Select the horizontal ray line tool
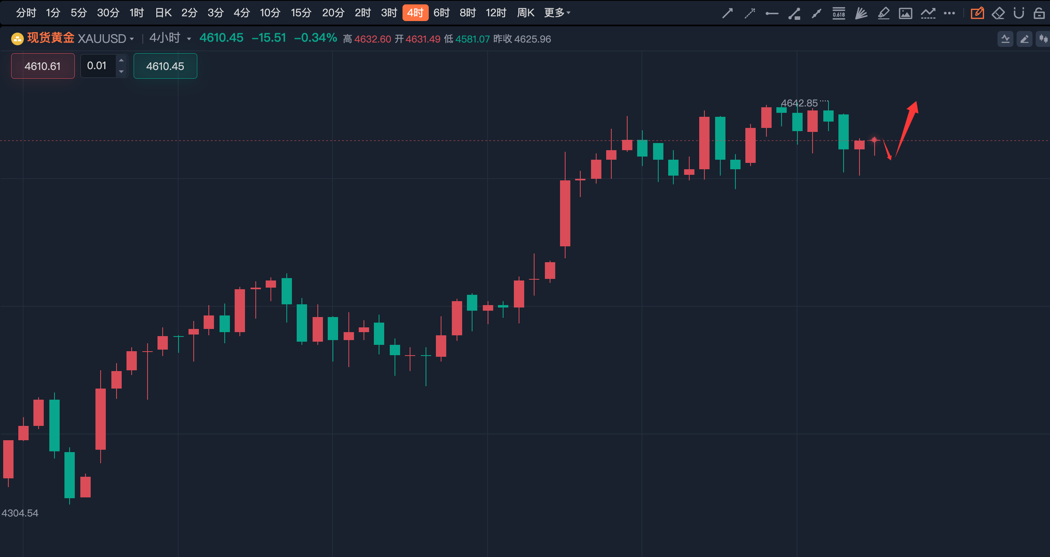The width and height of the screenshot is (1050, 557). (x=772, y=14)
